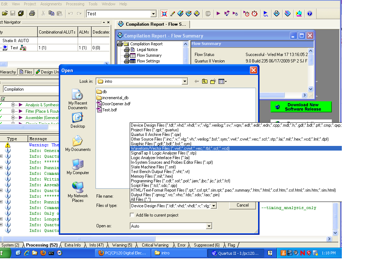Open the Look in folder dropdown

pyautogui.click(x=185, y=81)
